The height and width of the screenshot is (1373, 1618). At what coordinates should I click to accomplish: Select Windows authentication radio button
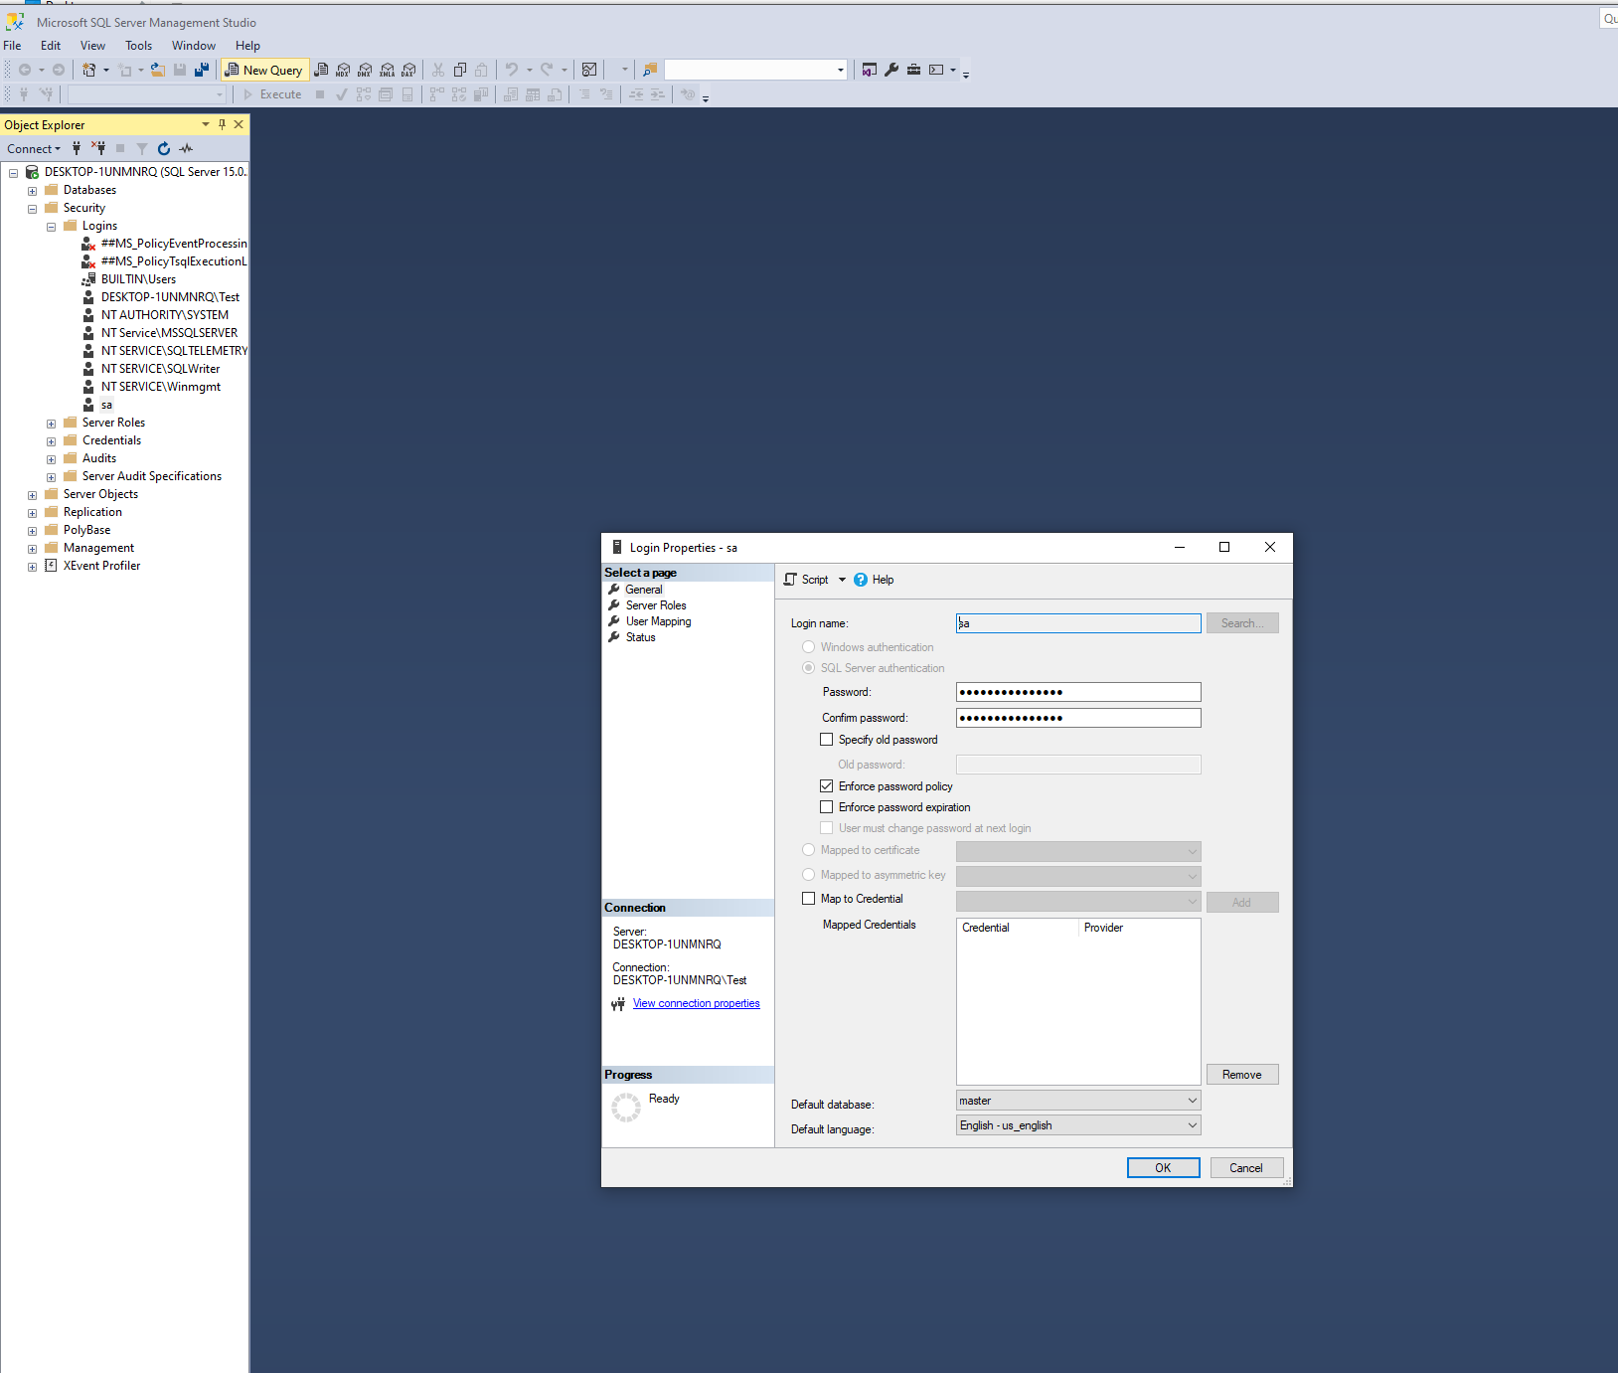(x=809, y=647)
